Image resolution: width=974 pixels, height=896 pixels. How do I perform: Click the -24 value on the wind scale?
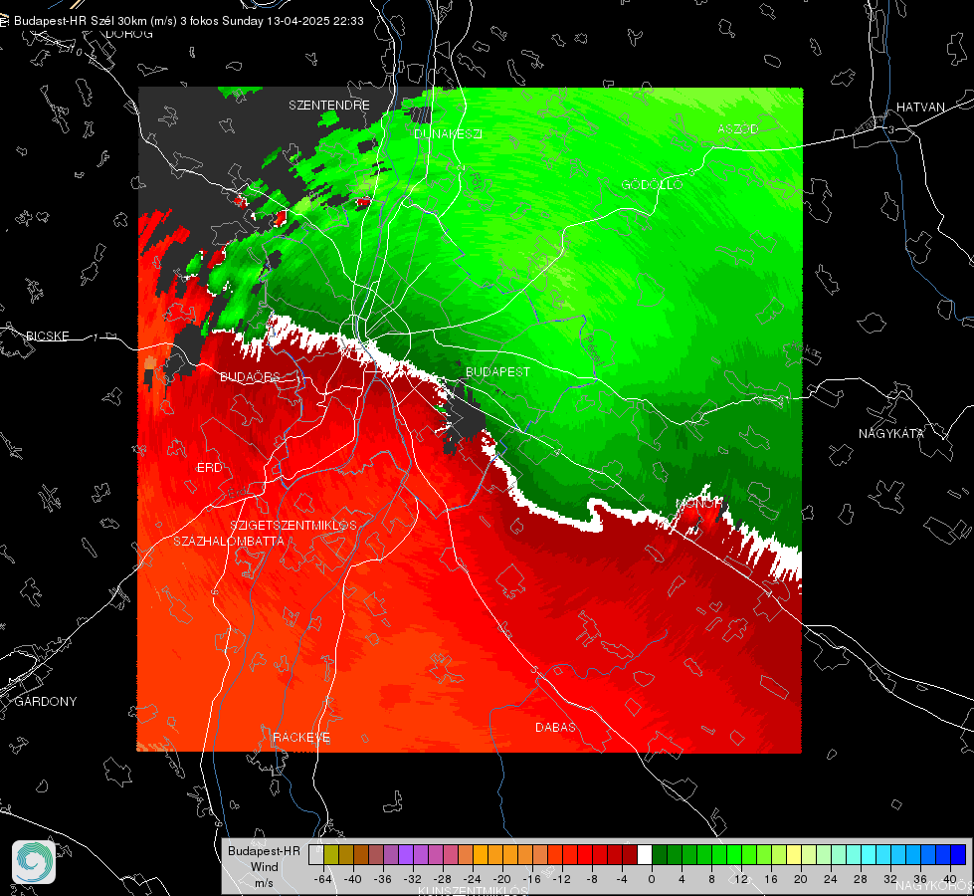point(473,879)
